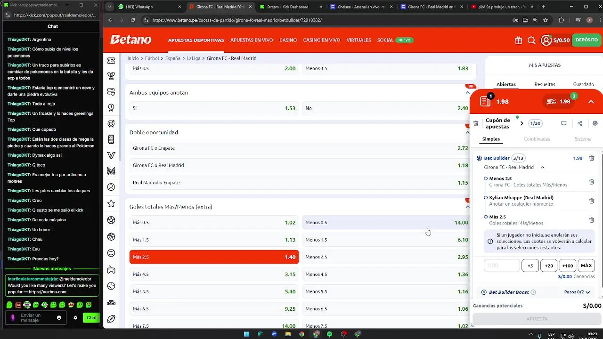Collapse Goles totales Más/Menos (extra) section
The image size is (603, 339).
468,207
